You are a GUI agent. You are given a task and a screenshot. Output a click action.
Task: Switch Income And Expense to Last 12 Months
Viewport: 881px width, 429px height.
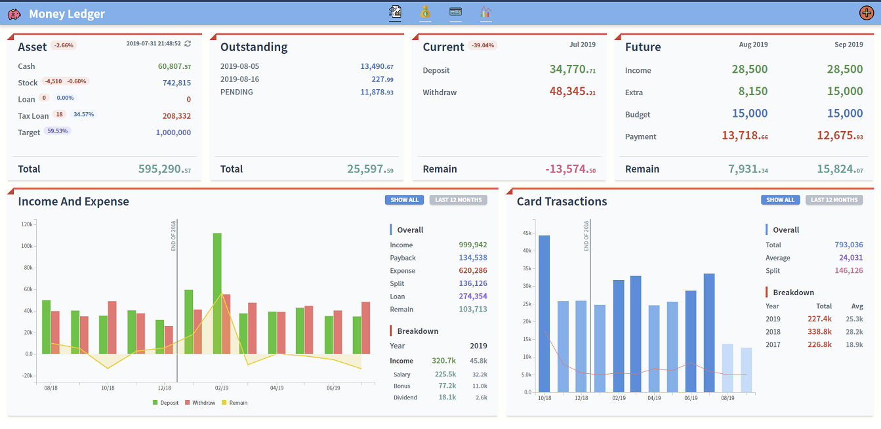(x=459, y=200)
